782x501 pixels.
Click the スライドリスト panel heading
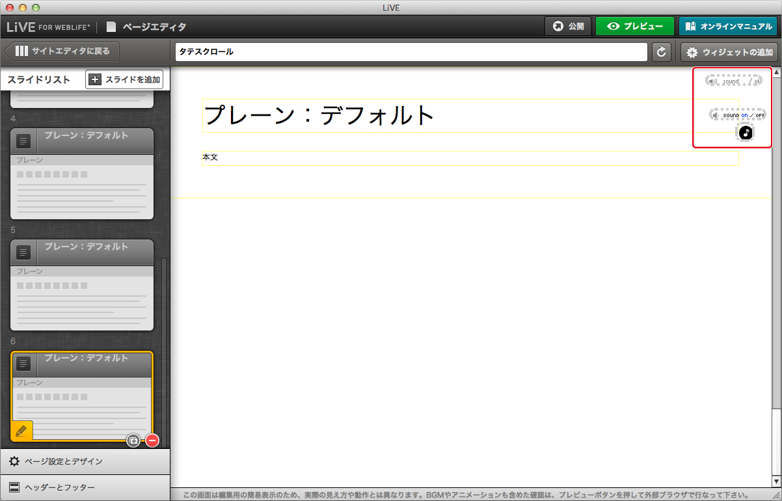[39, 79]
